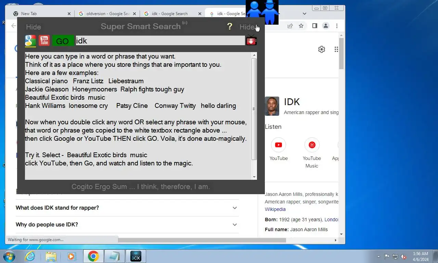Click the blue two-people icon
This screenshot has height=263, width=438.
coord(262,12)
